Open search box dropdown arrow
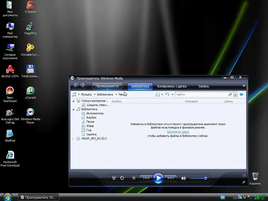 click(x=235, y=94)
